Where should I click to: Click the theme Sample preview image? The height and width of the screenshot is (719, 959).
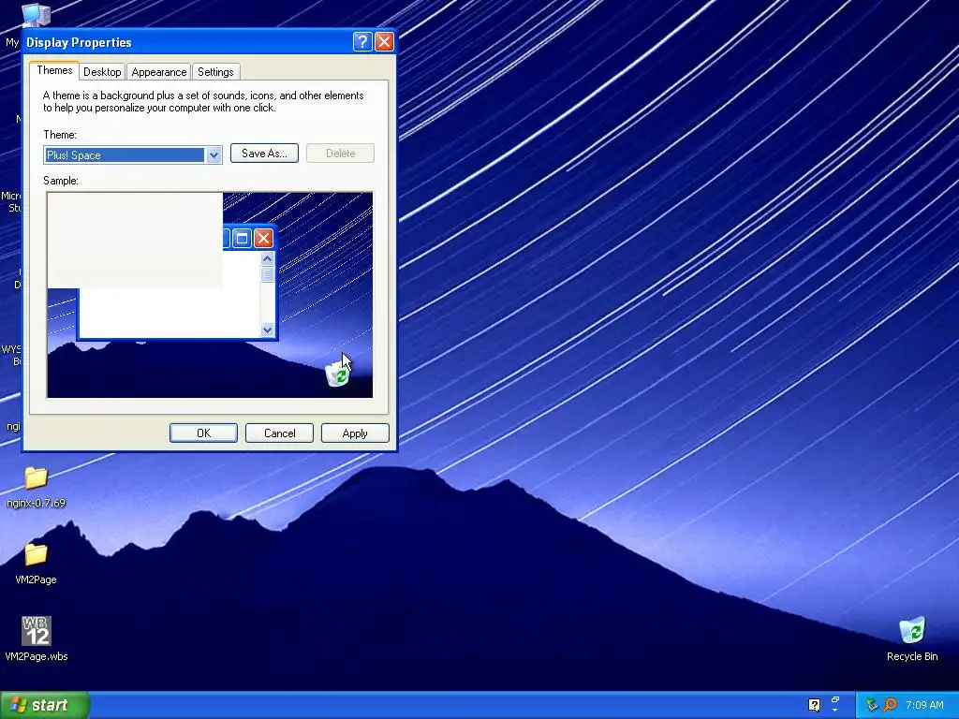click(210, 295)
